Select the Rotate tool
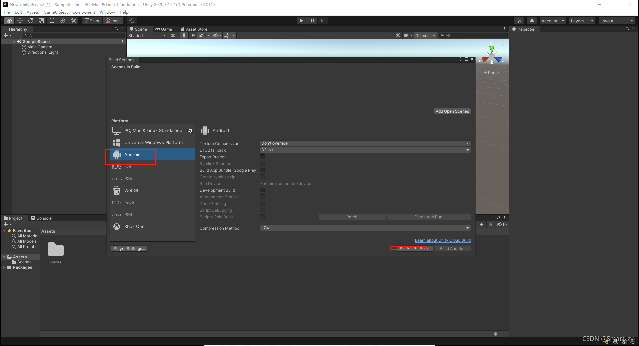This screenshot has height=346, width=639. [x=31, y=21]
